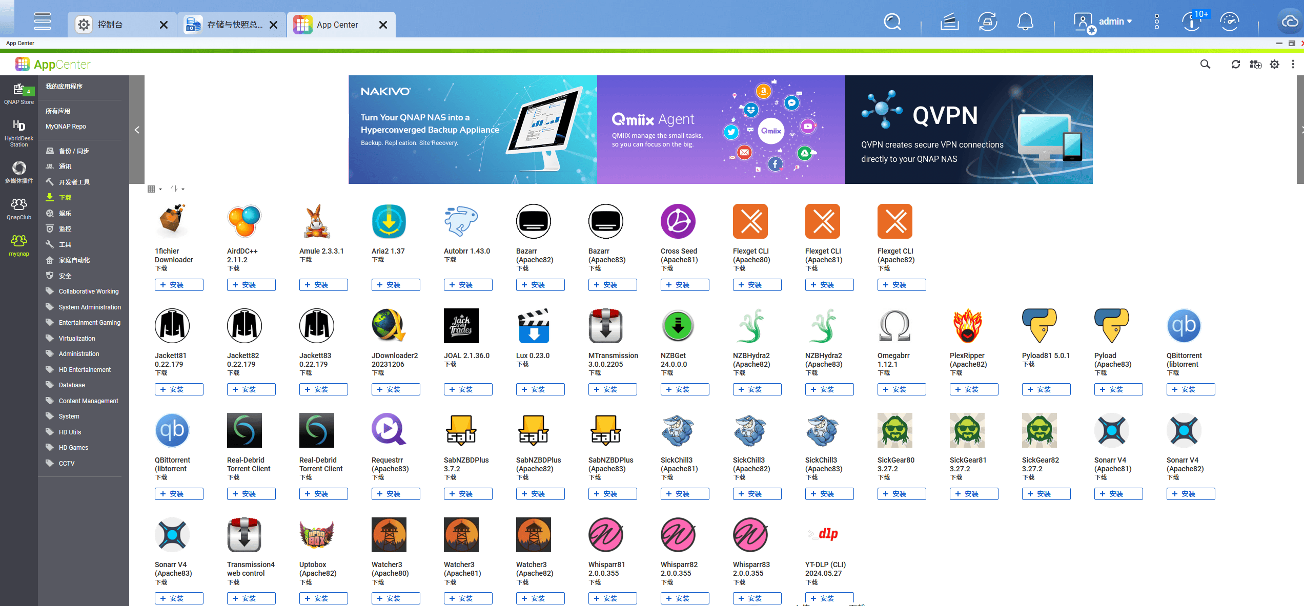The height and width of the screenshot is (606, 1304).
Task: Open the App Center more options menu
Action: (x=1293, y=64)
